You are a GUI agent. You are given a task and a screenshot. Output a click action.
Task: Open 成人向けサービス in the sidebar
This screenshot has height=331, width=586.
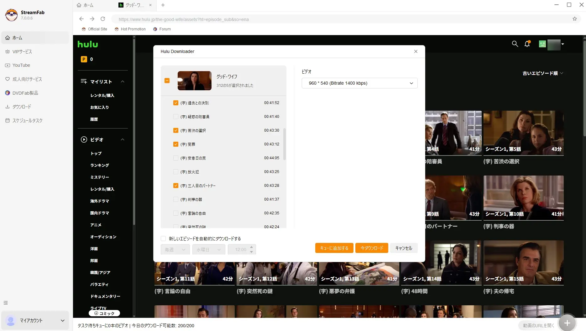click(x=35, y=79)
